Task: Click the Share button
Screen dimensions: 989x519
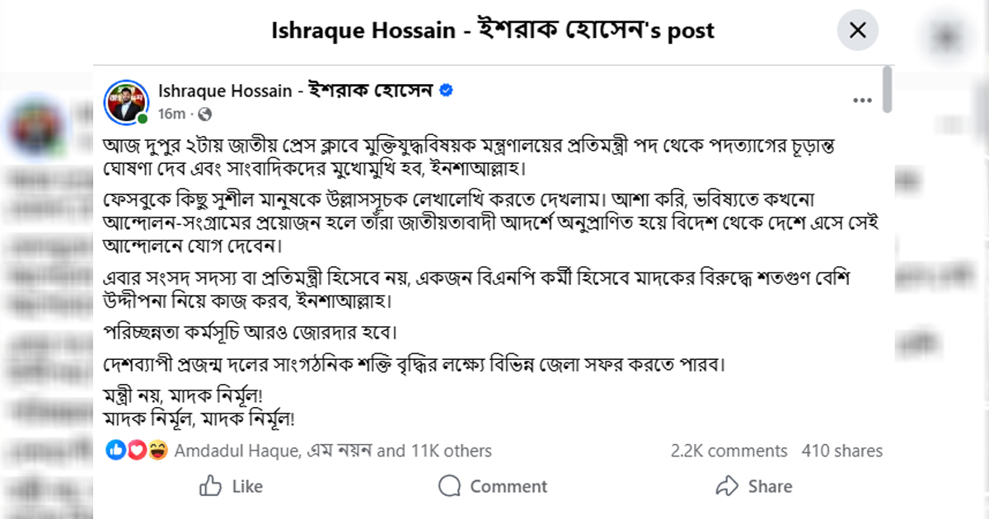Action: coord(753,486)
